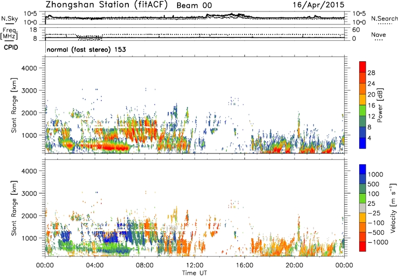Image resolution: width=398 pixels, height=276 pixels.
Task: Click the blue velocity patch near 05:00
Action: coord(111,237)
